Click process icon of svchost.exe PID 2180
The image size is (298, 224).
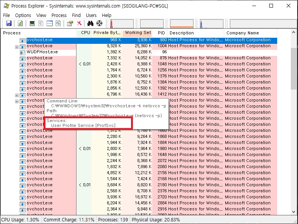23,186
